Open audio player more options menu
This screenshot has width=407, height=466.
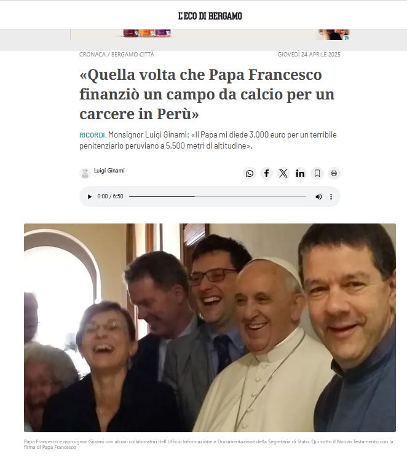(331, 196)
